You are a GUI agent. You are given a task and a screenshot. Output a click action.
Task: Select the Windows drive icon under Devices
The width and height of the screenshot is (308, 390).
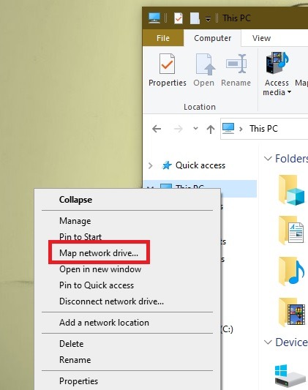290,376
